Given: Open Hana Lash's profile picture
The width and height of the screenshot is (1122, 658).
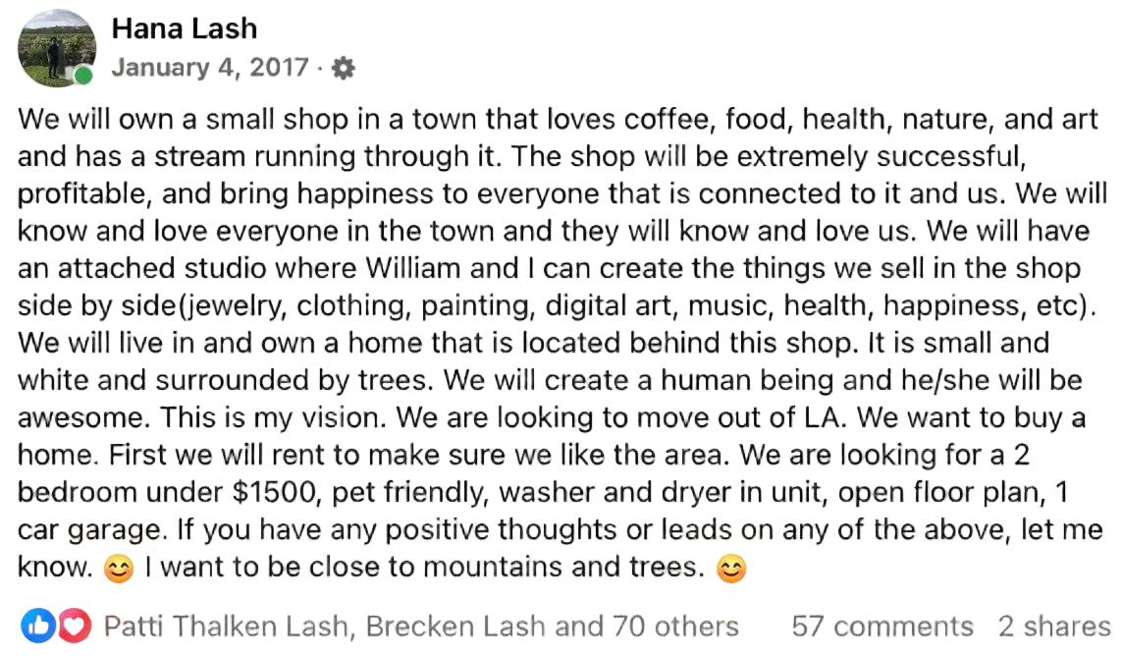Looking at the screenshot, I should coord(57,47).
